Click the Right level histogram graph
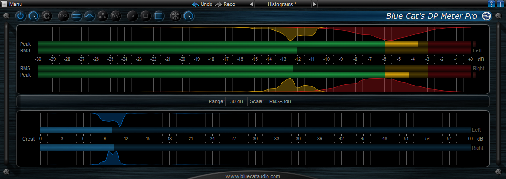Viewport: 506px width, 179px height. pos(254,85)
